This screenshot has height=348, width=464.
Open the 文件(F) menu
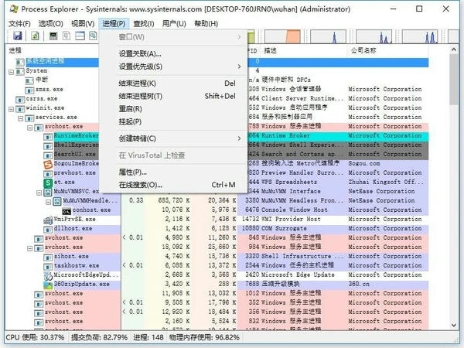(19, 23)
